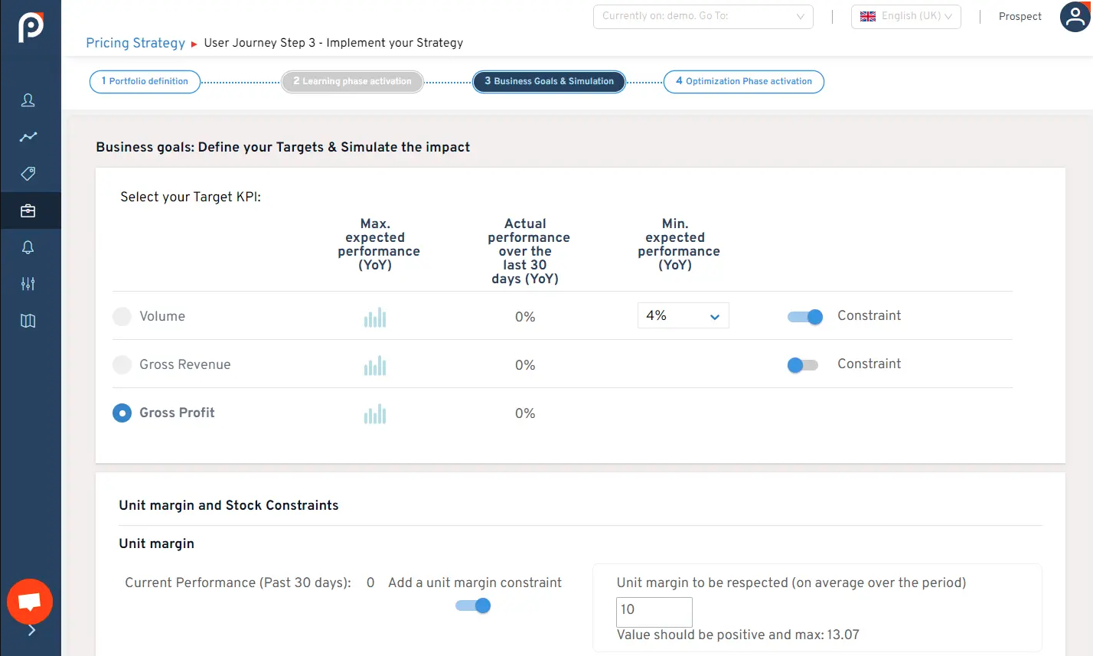Click the unit margin value input field
This screenshot has width=1093, height=656.
click(654, 610)
